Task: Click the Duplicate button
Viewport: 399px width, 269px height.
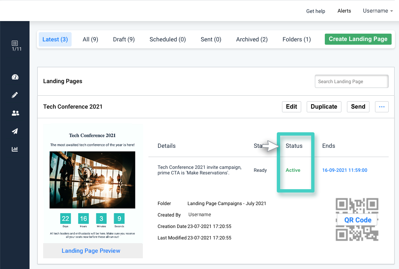Action: pos(324,107)
